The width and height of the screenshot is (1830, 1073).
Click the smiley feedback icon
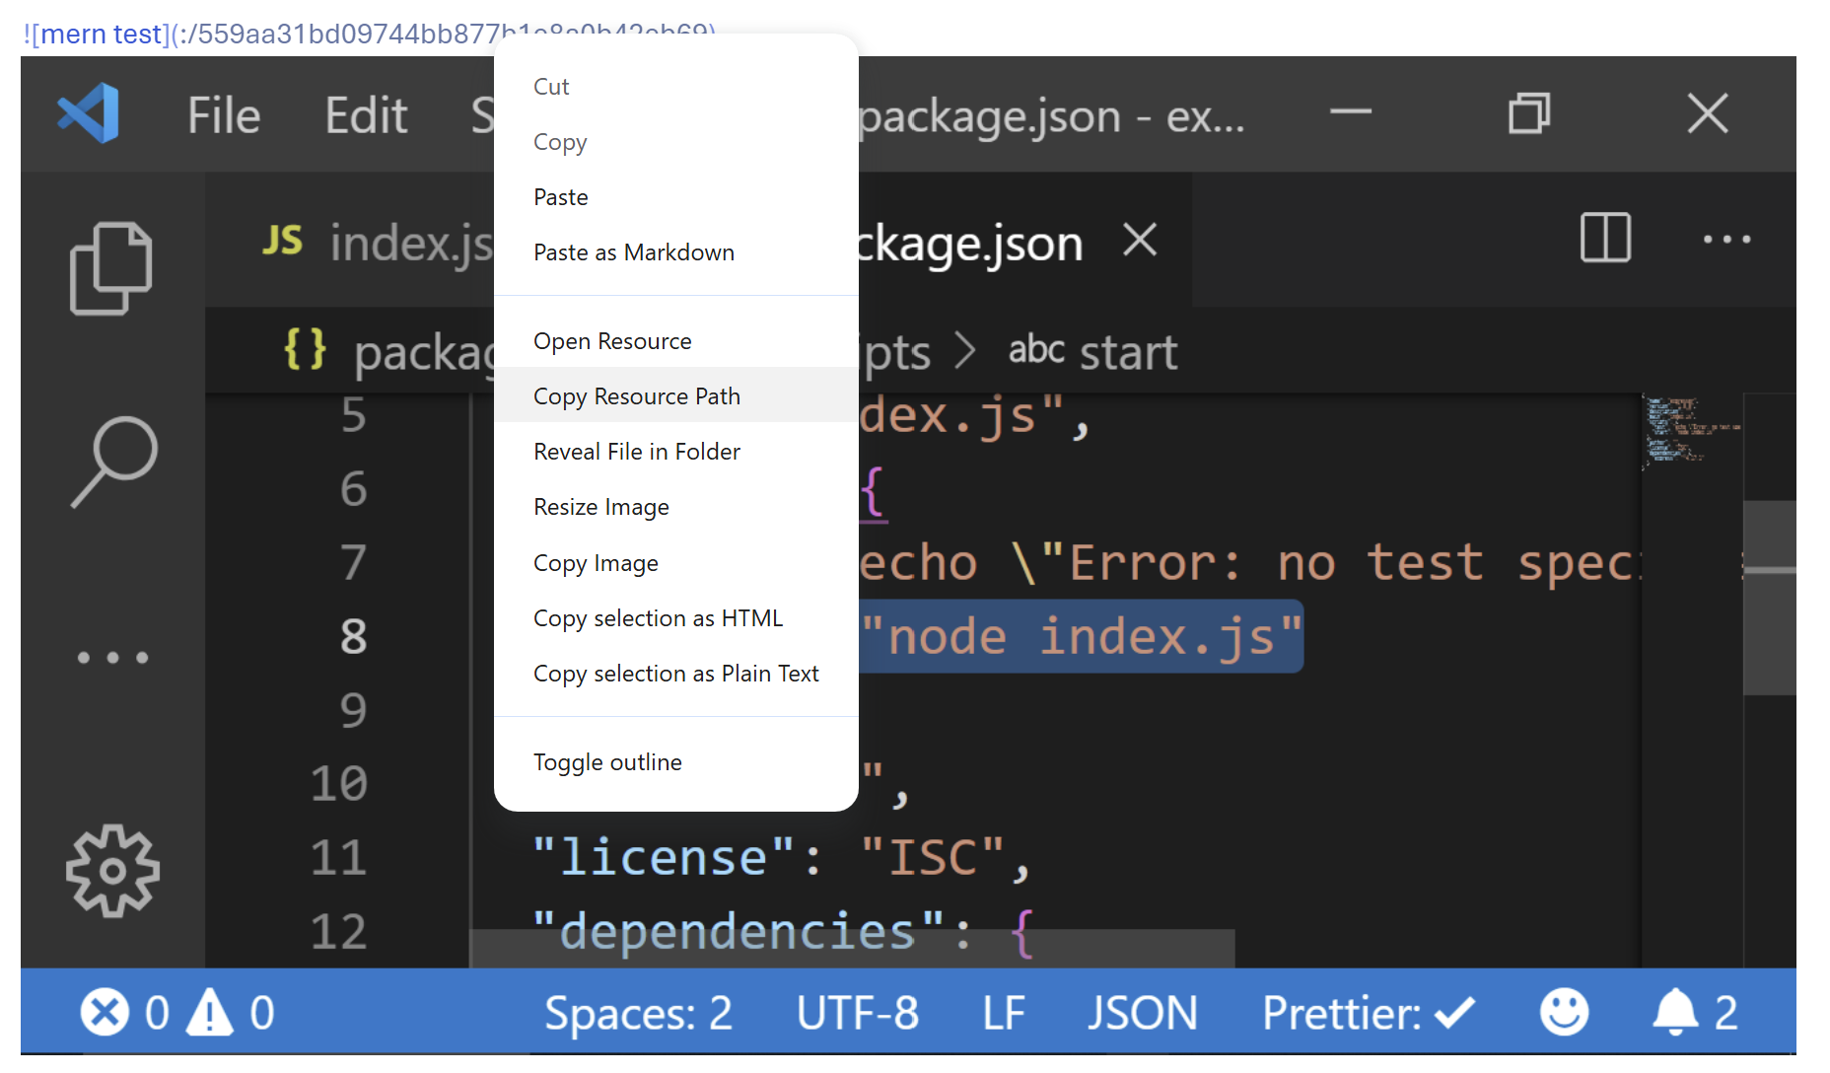tap(1564, 1012)
